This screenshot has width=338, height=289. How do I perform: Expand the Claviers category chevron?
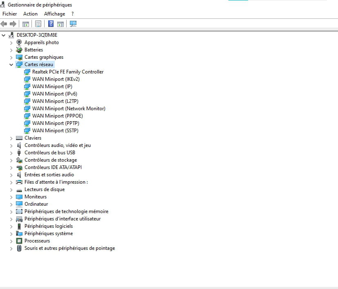click(x=11, y=138)
